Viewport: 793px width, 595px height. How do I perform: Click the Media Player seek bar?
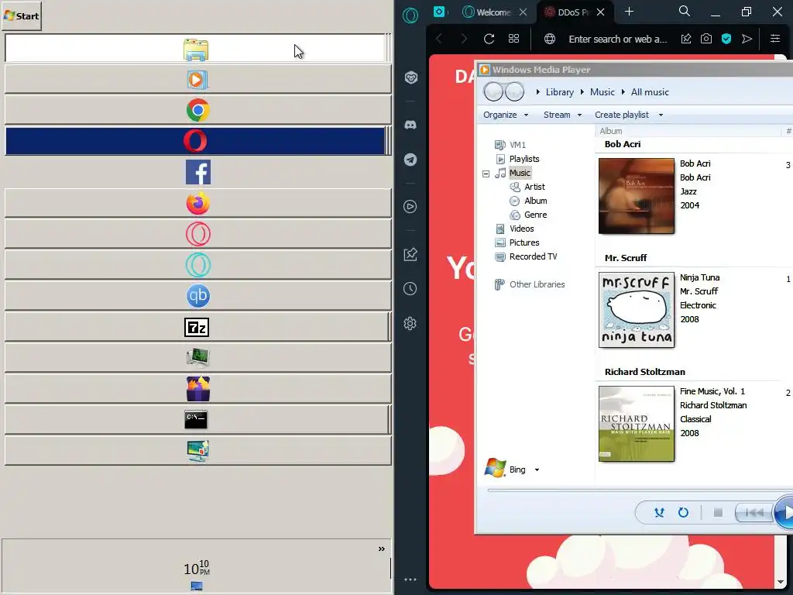point(640,490)
